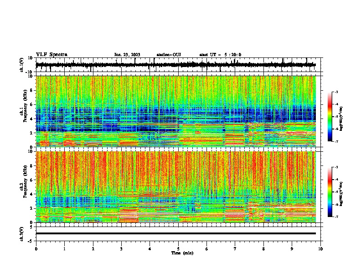Click time axis tick label "0"
Viewport: 361px width, 279px height.
click(36, 249)
